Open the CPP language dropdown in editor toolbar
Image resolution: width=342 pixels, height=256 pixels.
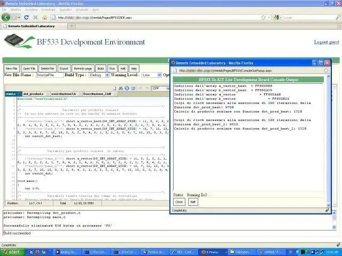click(x=160, y=88)
